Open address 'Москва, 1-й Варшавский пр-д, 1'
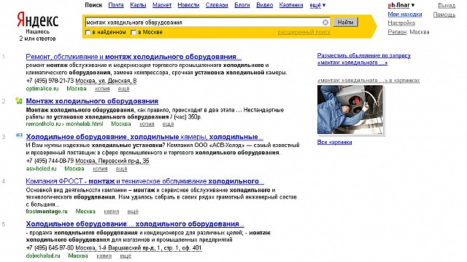 pyautogui.click(x=139, y=248)
